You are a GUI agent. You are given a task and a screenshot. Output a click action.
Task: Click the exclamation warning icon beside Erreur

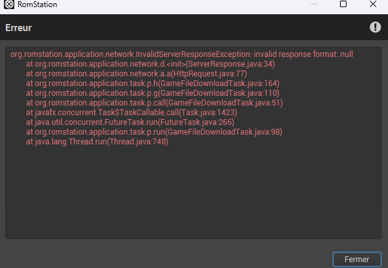(x=375, y=27)
